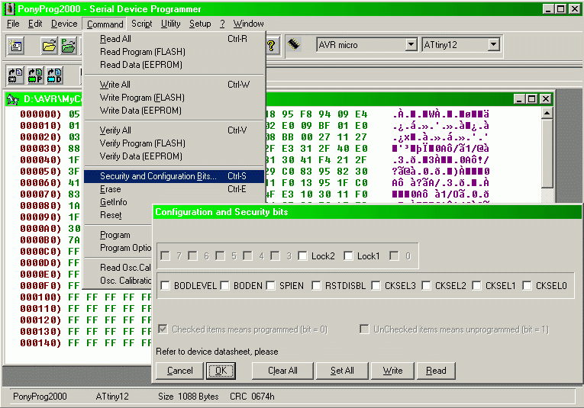Click the Clear All button
Screen dimensions: 584x408
pos(282,371)
